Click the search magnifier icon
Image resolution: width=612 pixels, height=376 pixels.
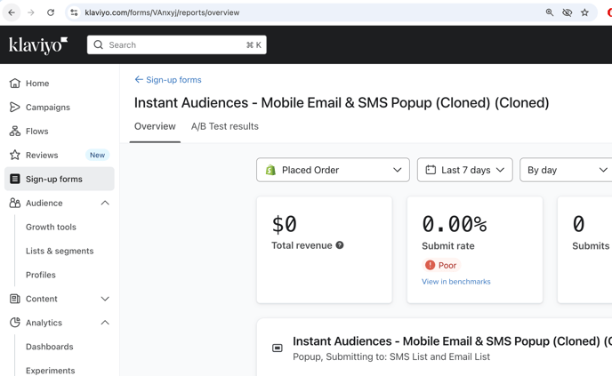point(99,44)
